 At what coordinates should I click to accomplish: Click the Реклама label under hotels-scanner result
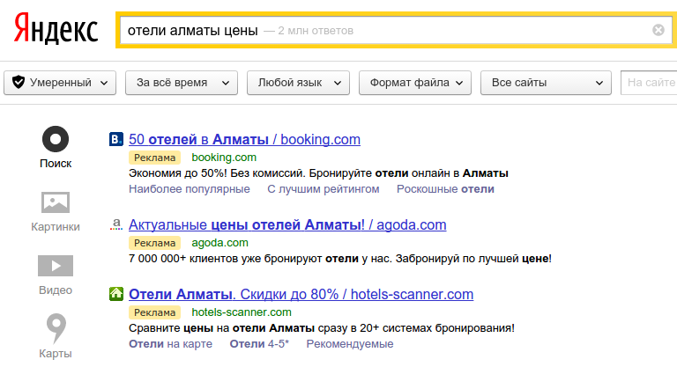click(x=154, y=312)
